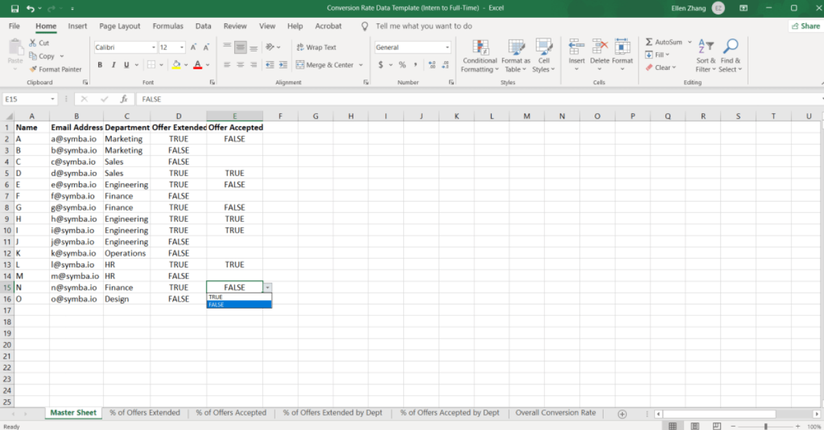This screenshot has width=824, height=430.
Task: Toggle middle vertical alignment
Action: pyautogui.click(x=240, y=47)
